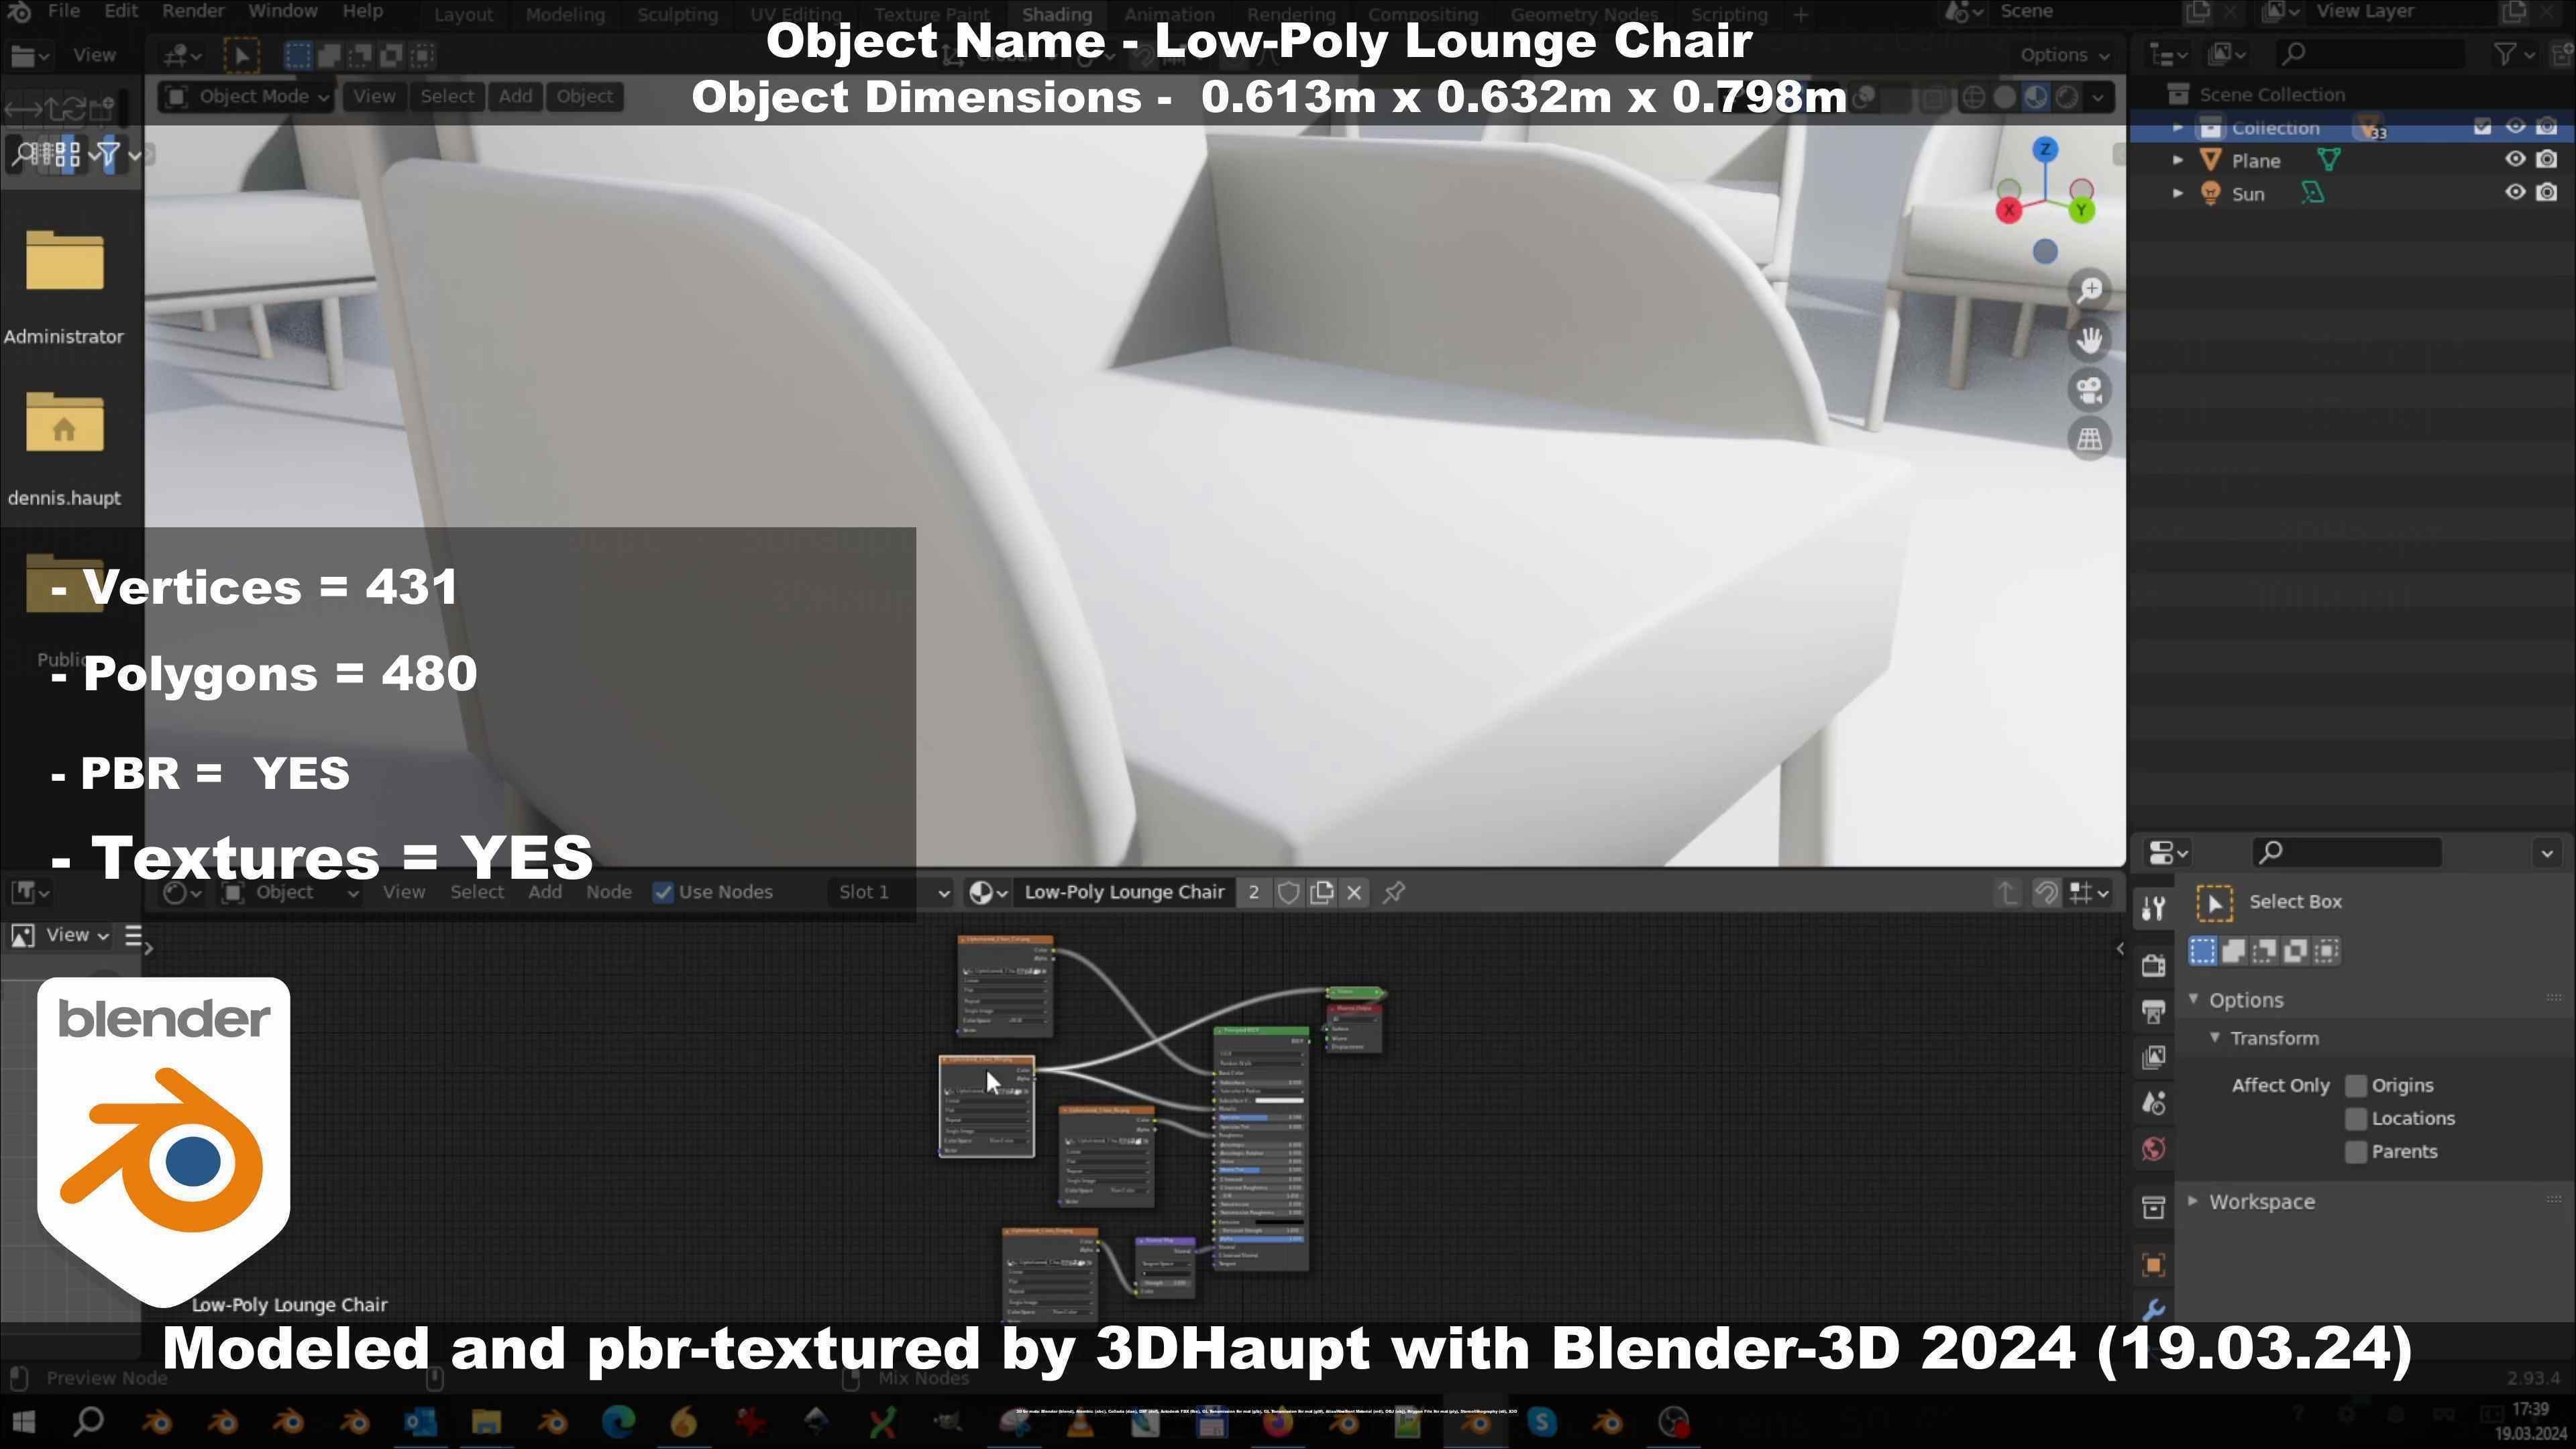Screen dimensions: 2576x1449
Task: Click the red X axis gizmo ball
Action: [x=2008, y=210]
